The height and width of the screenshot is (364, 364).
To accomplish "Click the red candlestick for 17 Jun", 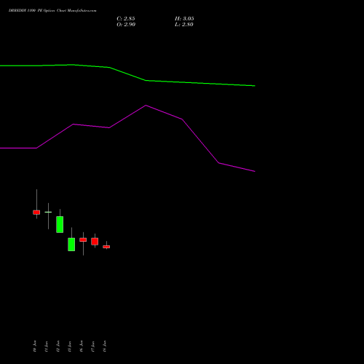I will coord(95,242).
